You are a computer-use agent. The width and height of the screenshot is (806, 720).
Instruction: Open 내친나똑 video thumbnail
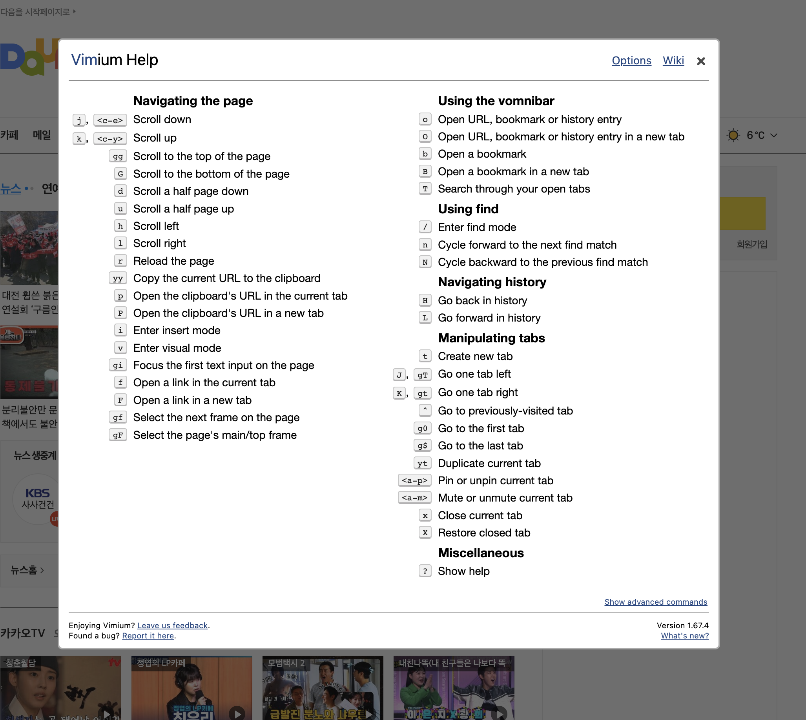(454, 687)
